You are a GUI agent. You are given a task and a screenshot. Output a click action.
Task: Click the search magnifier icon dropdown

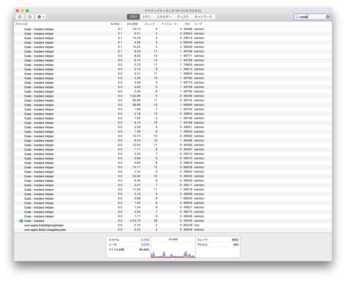coord(298,17)
